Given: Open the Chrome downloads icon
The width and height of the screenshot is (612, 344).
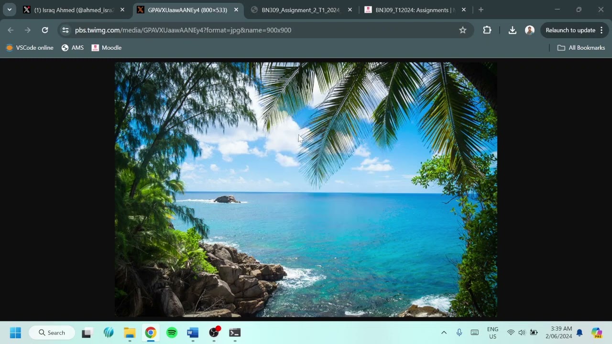Looking at the screenshot, I should [x=513, y=30].
